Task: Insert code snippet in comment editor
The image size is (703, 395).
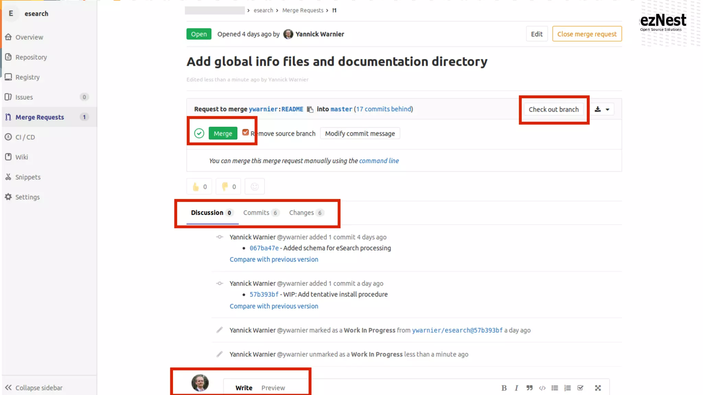Action: (x=542, y=388)
